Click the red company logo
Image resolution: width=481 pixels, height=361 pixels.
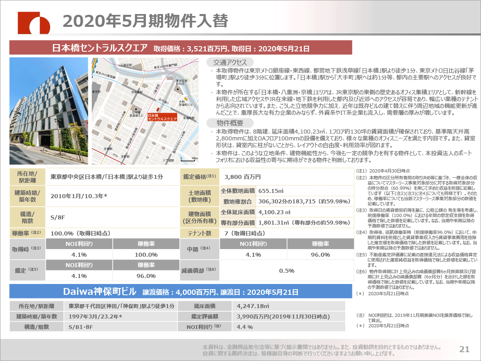(33, 22)
